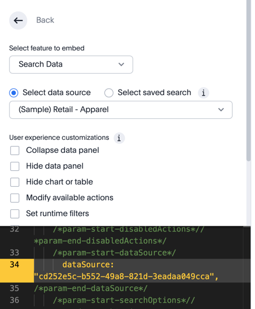Click '/*param-start-searchOptions*//' comment on line 36
This screenshot has height=309, width=255.
[x=124, y=300]
